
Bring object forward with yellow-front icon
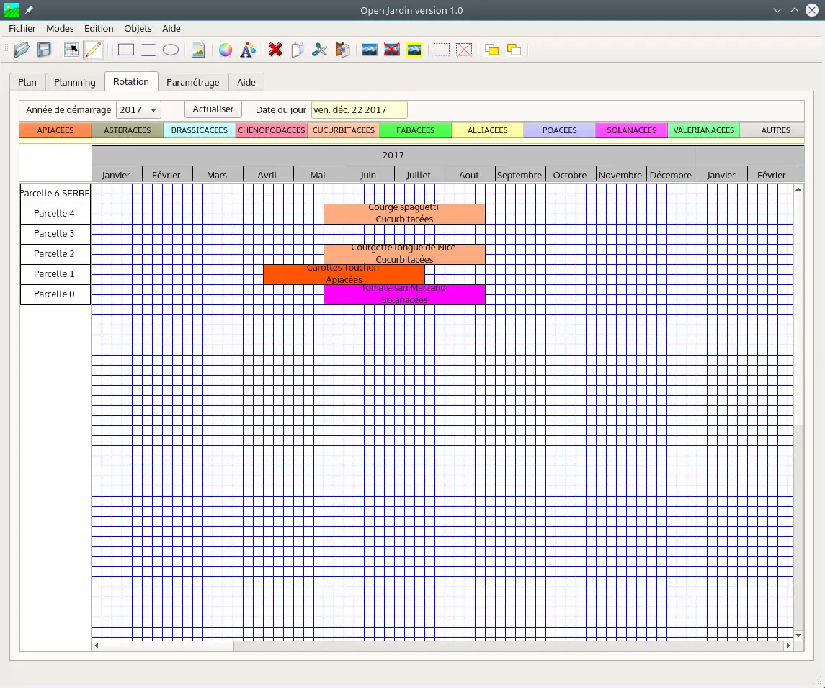tap(491, 50)
